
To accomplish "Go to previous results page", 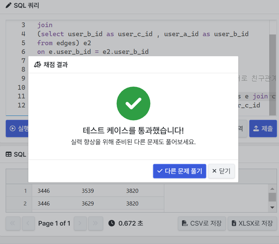I will coord(28,223).
